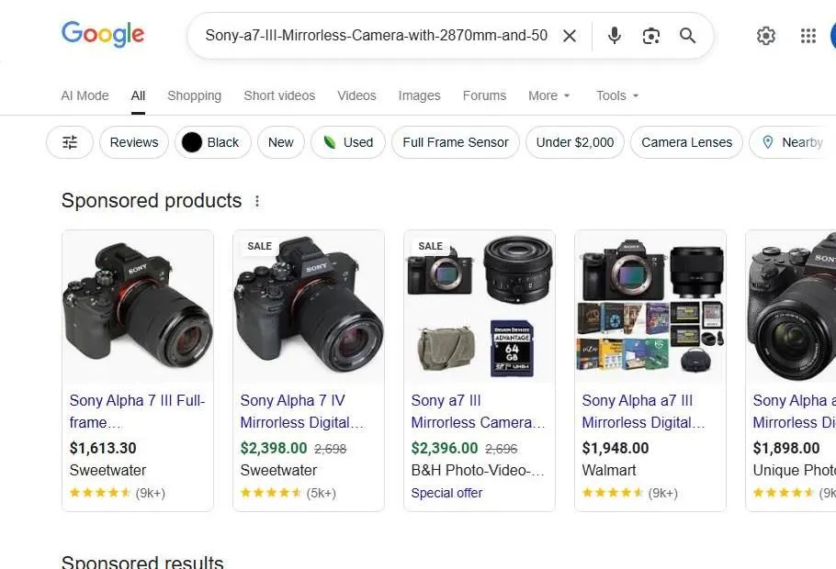Click SALE badge on B&H card
836x569 pixels.
coord(430,246)
